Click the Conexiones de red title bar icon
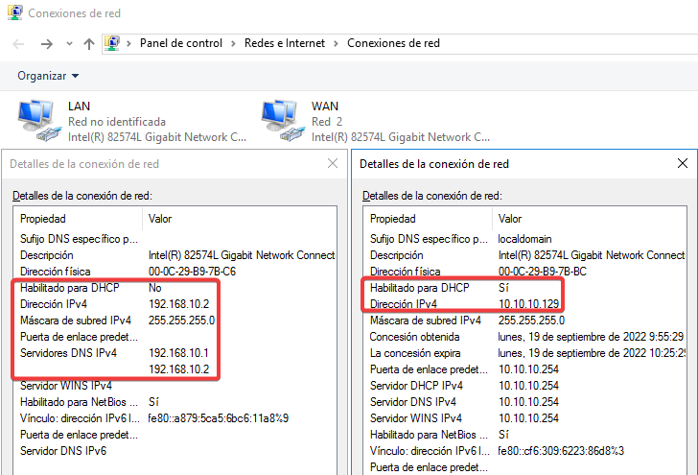This screenshot has height=475, width=698. (12, 13)
